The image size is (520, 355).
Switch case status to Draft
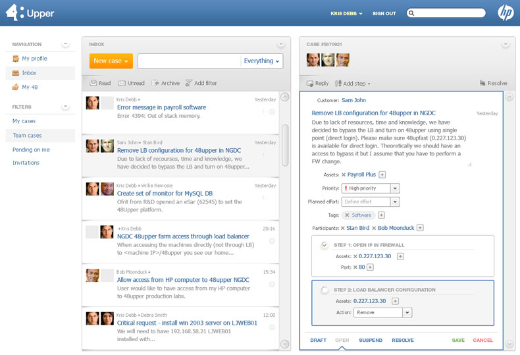coord(319,341)
